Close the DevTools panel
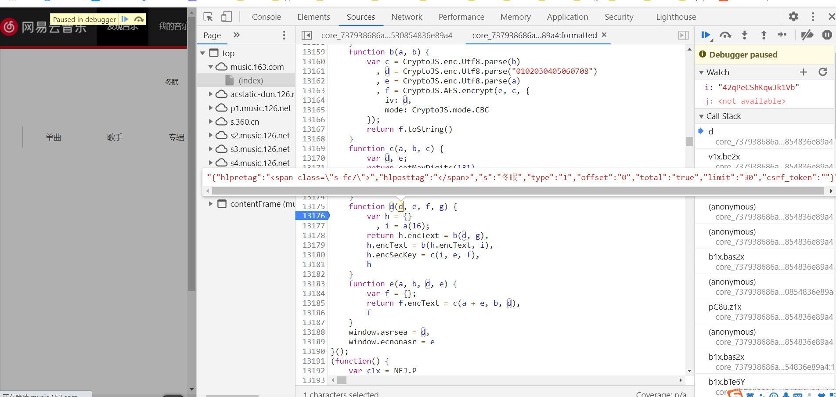Image resolution: width=836 pixels, height=397 pixels. coord(831,17)
